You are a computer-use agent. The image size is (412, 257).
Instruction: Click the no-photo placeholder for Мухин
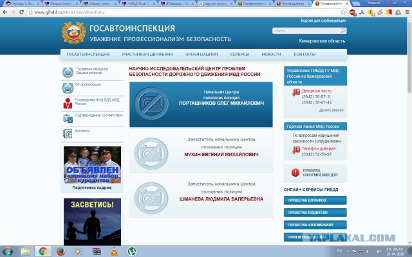tap(151, 154)
